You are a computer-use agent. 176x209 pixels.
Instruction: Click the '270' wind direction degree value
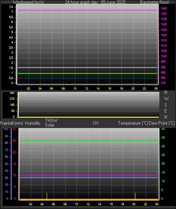click(12, 99)
